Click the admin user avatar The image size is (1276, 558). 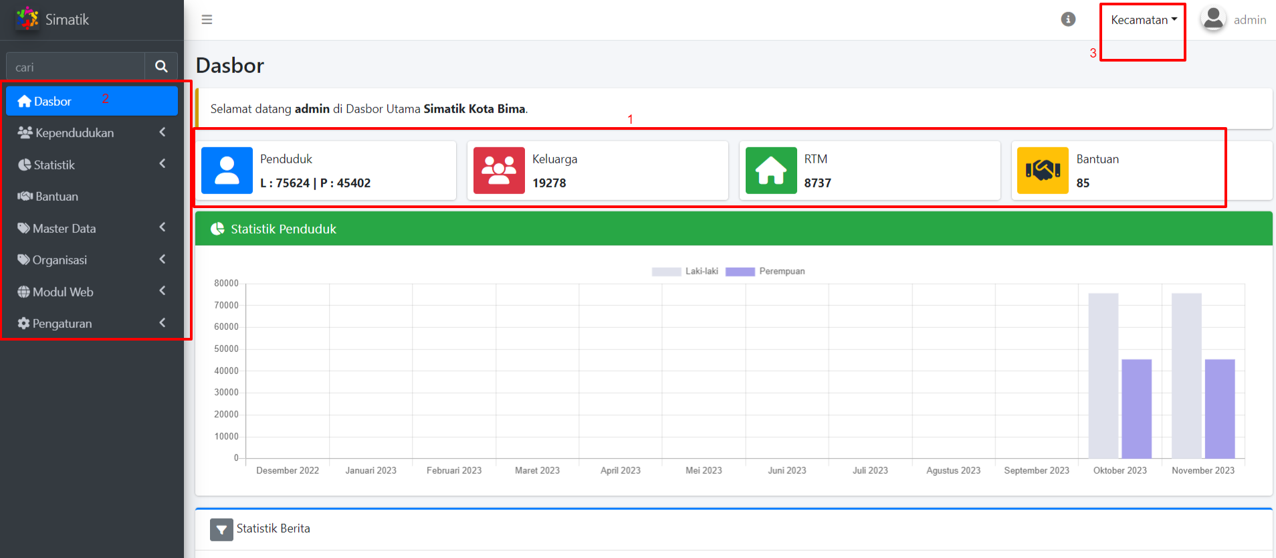pyautogui.click(x=1213, y=19)
